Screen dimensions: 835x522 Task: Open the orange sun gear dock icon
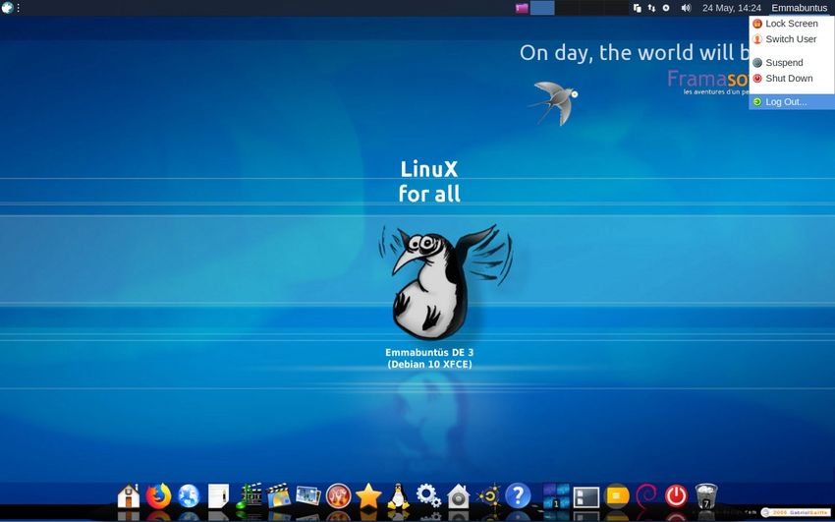(488, 495)
